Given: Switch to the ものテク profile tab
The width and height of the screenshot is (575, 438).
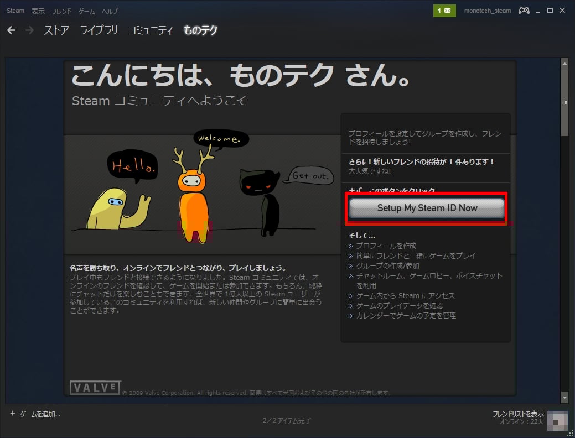Looking at the screenshot, I should (200, 30).
